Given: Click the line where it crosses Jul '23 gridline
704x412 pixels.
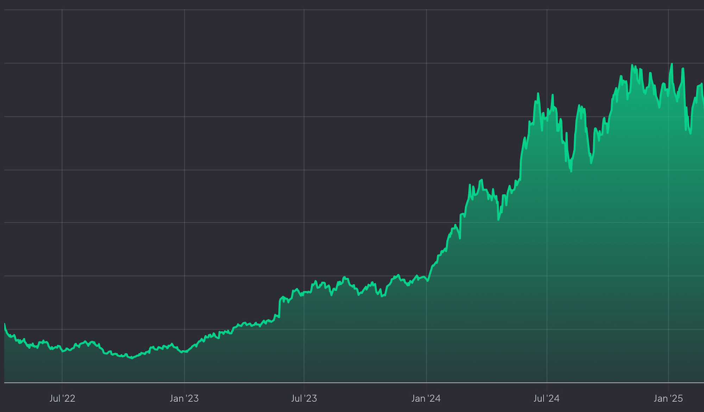Looking at the screenshot, I should 304,293.
